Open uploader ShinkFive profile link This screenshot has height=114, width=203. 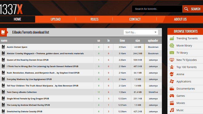pyautogui.click(x=153, y=92)
